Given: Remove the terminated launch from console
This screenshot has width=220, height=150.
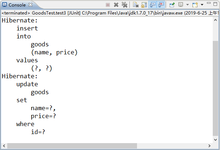Looking at the screenshot, I should [116, 5].
